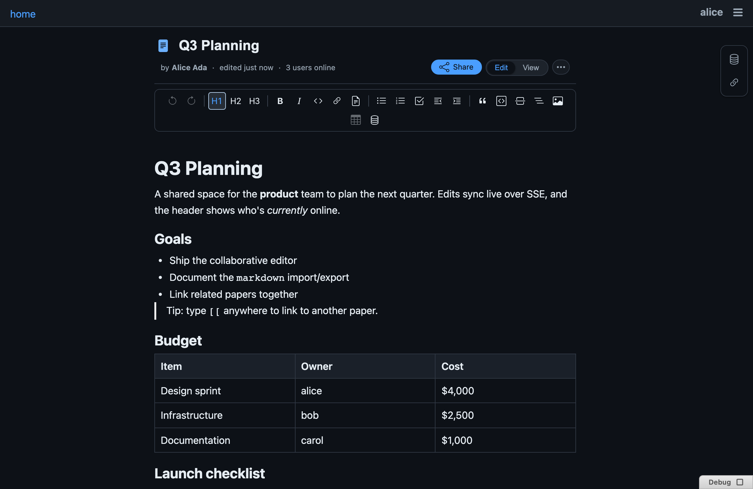Apply italic formatting with I icon
This screenshot has height=489, width=753.
299,101
